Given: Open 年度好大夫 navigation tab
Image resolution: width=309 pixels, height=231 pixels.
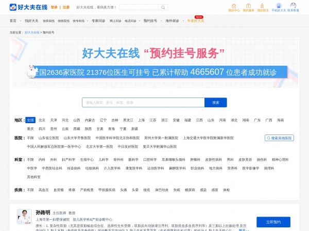Looking at the screenshot, I should click(195, 21).
